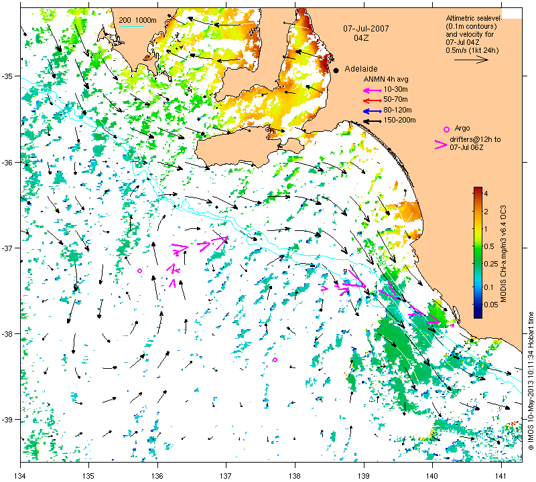Click the chlorophyll colorbar near value 4
536x482 pixels.
coord(478,193)
